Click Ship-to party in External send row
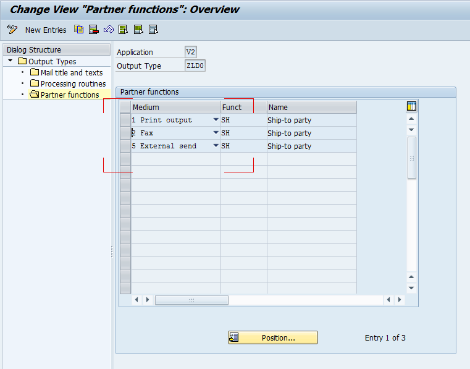The image size is (470, 369). (312, 146)
